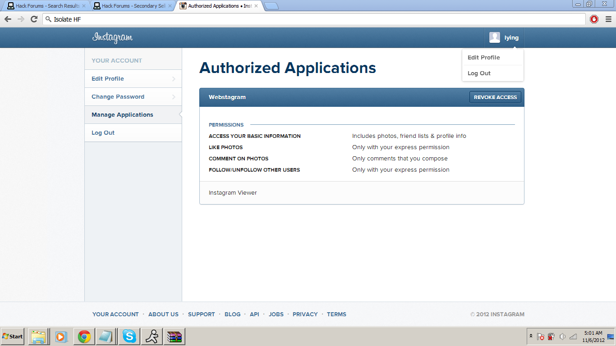Image resolution: width=616 pixels, height=346 pixels.
Task: Choose Edit Profile in the user dropdown
Action: (x=484, y=58)
